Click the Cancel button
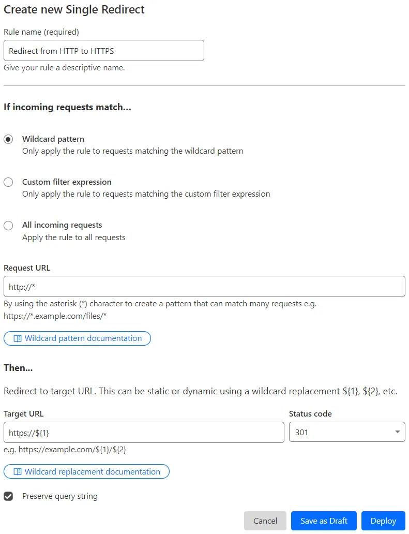 265,521
